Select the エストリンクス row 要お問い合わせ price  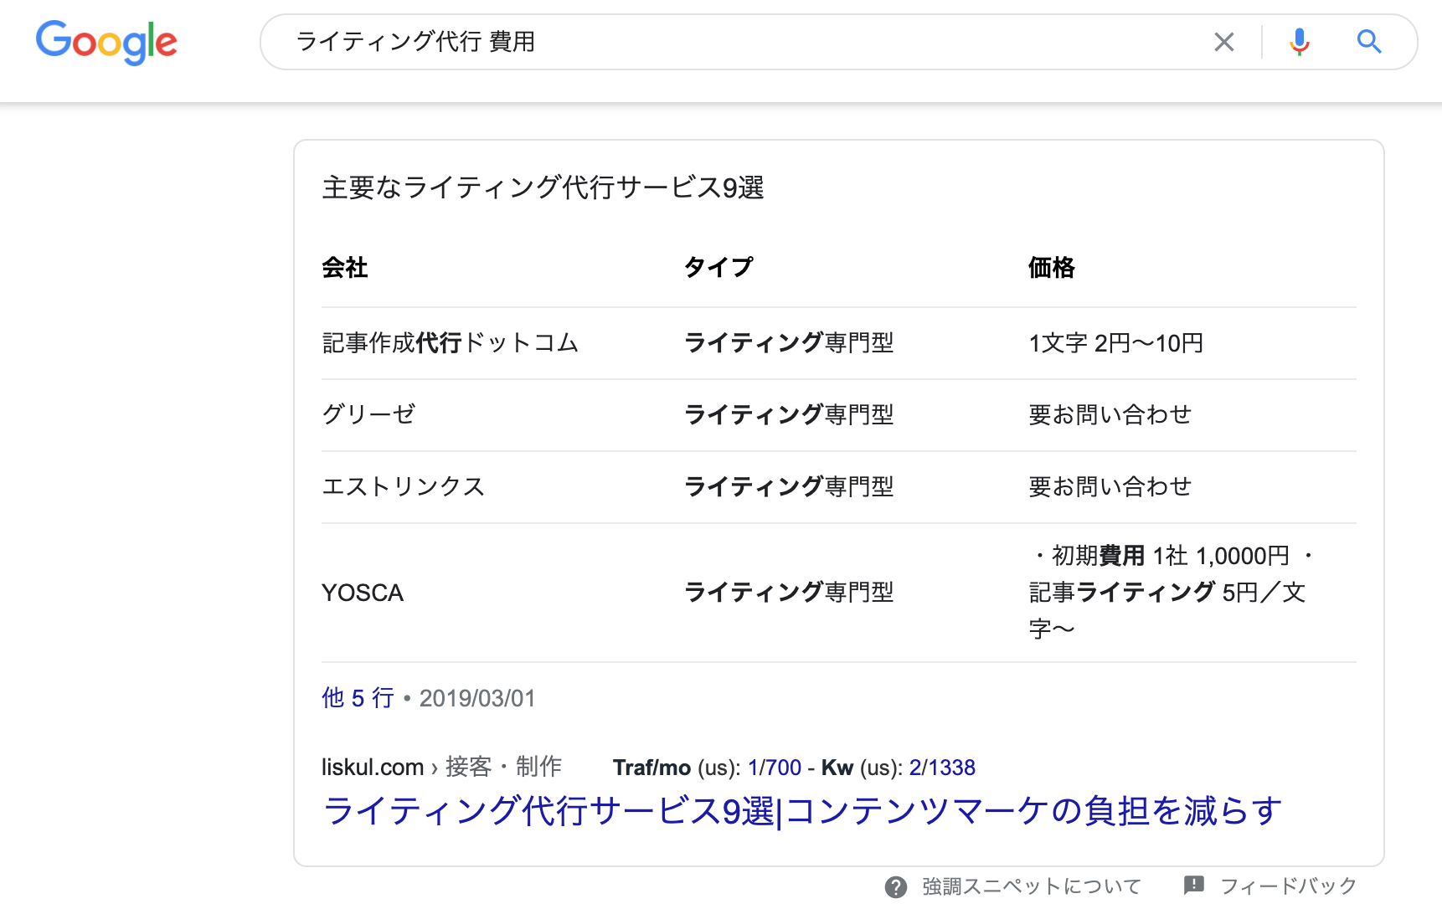tap(1110, 487)
